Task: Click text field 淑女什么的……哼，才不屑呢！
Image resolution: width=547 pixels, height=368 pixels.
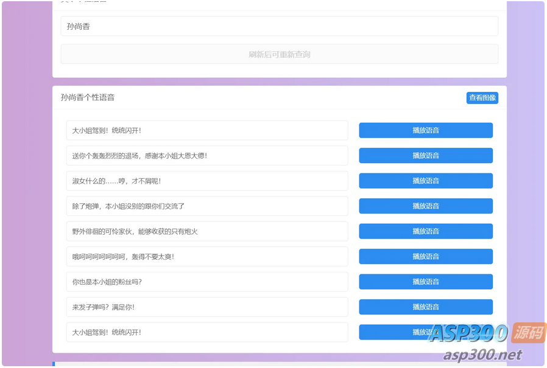Action: coord(206,181)
